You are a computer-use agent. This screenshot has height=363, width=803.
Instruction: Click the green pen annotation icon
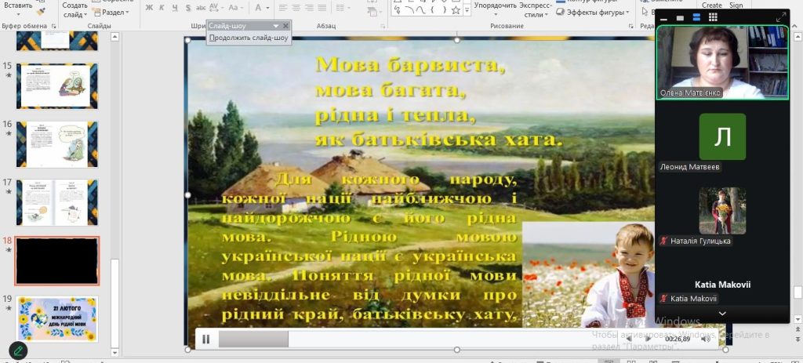pyautogui.click(x=18, y=350)
